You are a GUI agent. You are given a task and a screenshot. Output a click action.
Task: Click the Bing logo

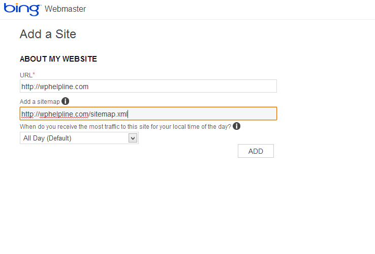pos(22,9)
